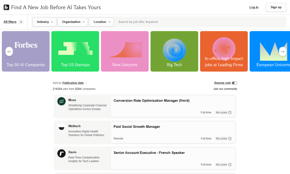Open the Location dropdown
290x174 pixels.
[102, 22]
